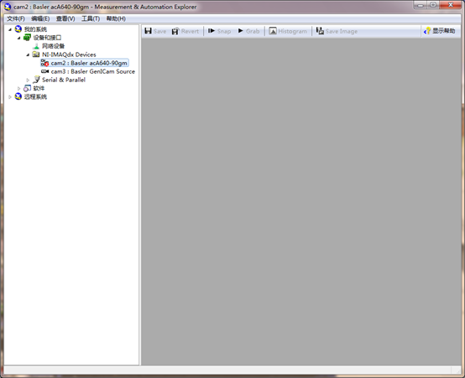Viewport: 465px width, 378px height.
Task: Click the Save Image icon
Action: click(320, 31)
